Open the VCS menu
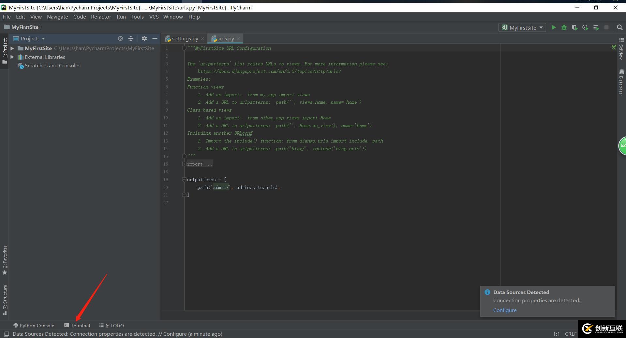This screenshot has width=626, height=338. tap(154, 17)
